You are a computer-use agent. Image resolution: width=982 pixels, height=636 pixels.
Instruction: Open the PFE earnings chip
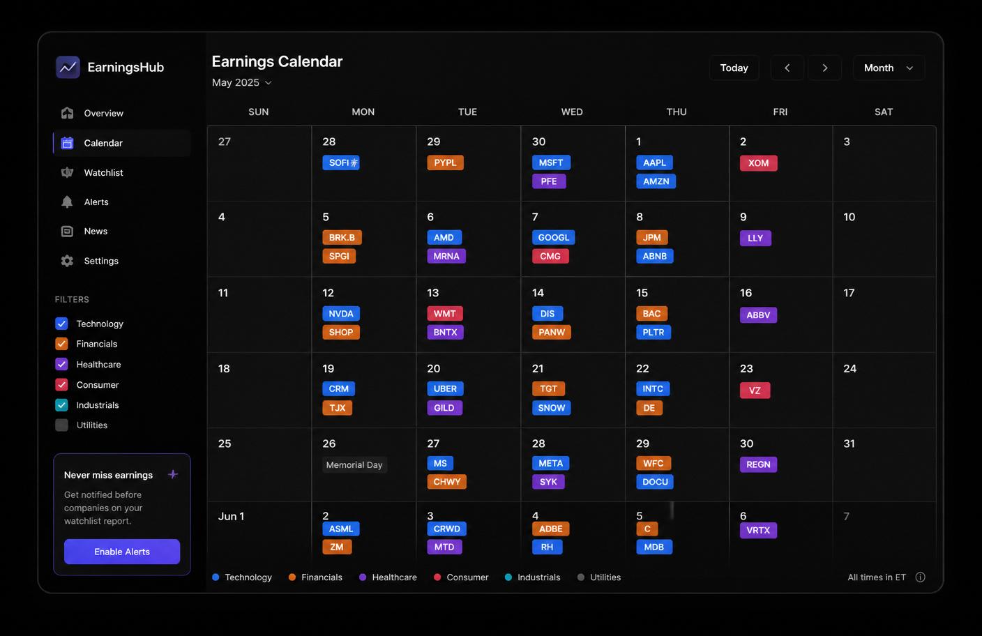click(x=549, y=181)
